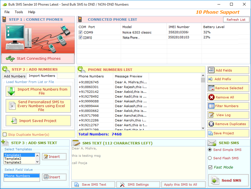Click phone numbers list scroll-down arrow
The height and width of the screenshot is (189, 251).
click(203, 128)
